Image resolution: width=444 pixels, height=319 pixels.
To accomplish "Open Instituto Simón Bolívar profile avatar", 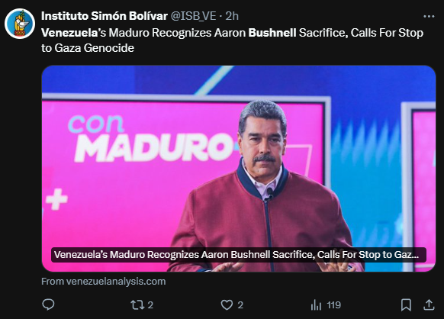I will (x=20, y=24).
